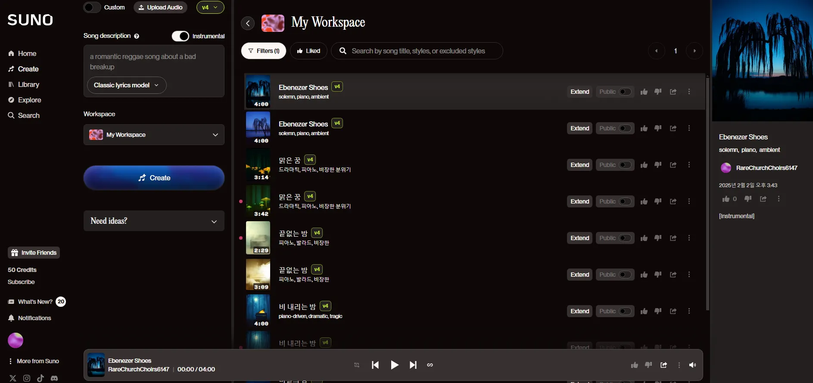813x383 pixels.
Task: Dislike the current song in player bar
Action: coord(648,365)
